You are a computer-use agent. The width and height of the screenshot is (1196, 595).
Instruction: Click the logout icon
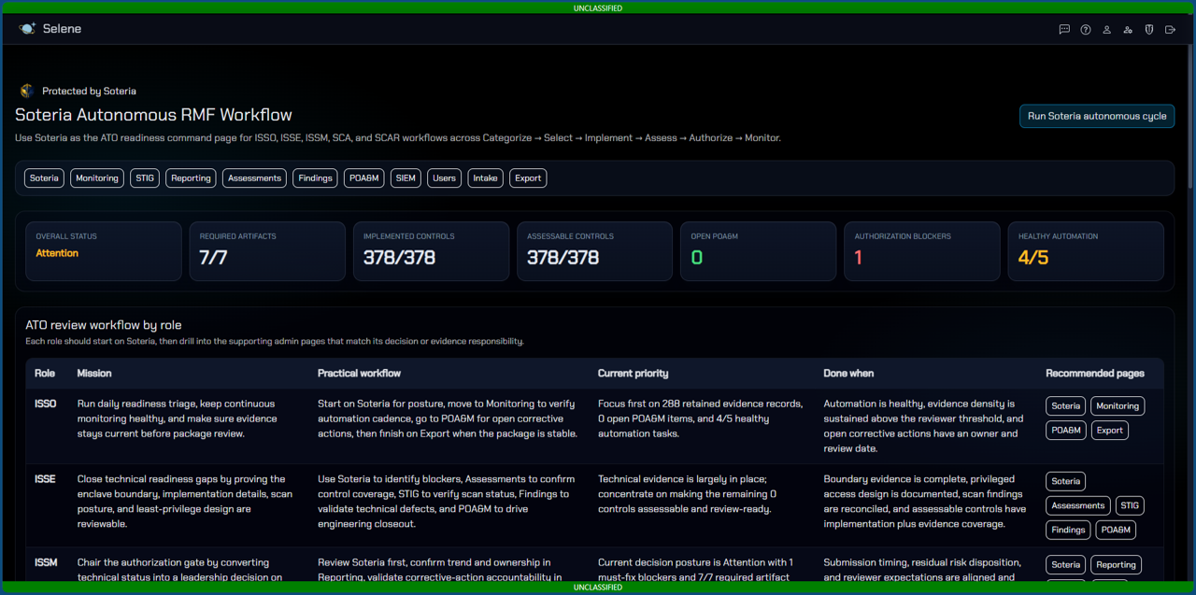(1170, 30)
